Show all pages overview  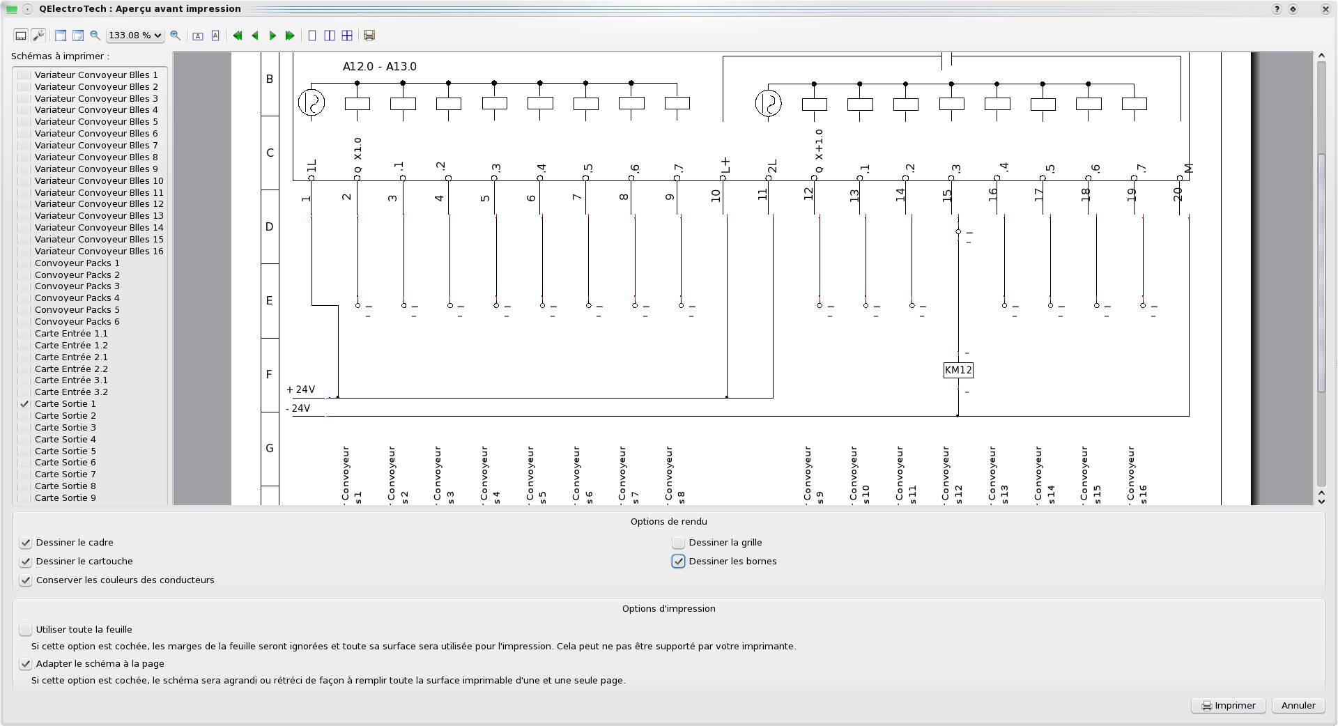click(347, 36)
